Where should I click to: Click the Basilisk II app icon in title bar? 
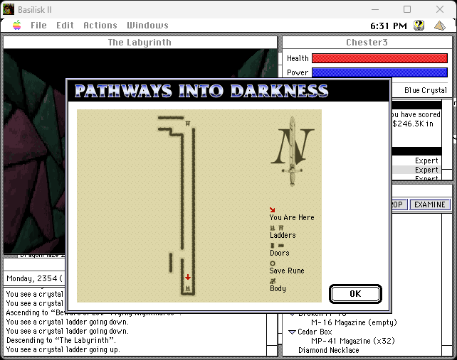tap(8, 9)
